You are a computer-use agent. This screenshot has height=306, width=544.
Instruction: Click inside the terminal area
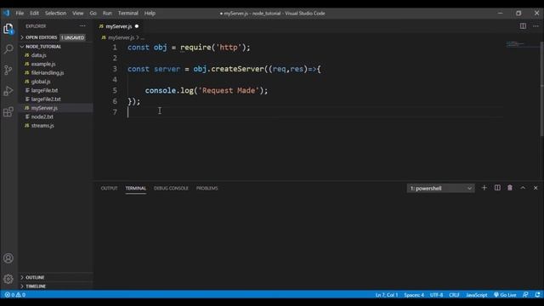click(x=317, y=243)
